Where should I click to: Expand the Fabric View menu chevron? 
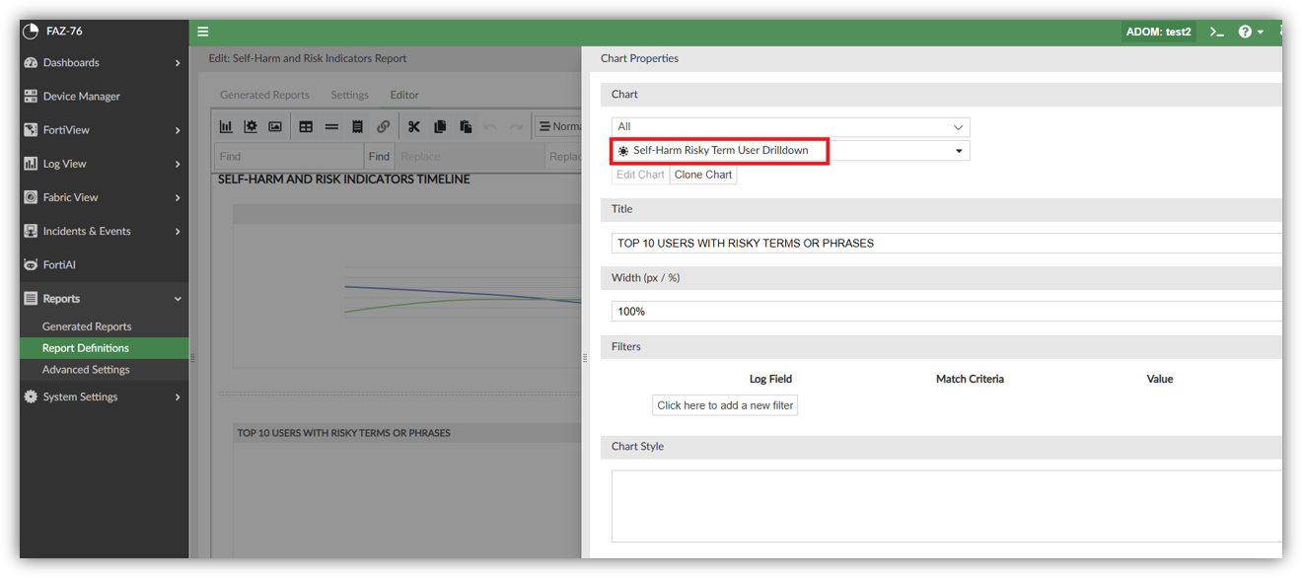click(x=178, y=197)
